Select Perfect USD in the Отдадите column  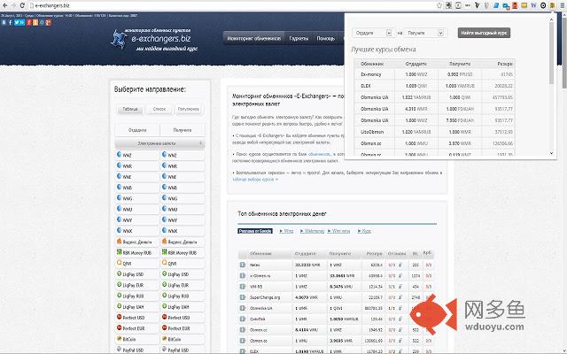click(136, 318)
